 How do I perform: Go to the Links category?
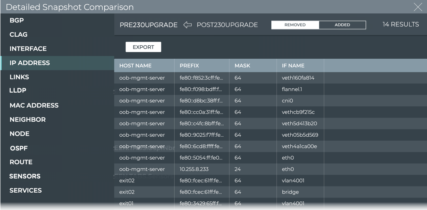(19, 77)
